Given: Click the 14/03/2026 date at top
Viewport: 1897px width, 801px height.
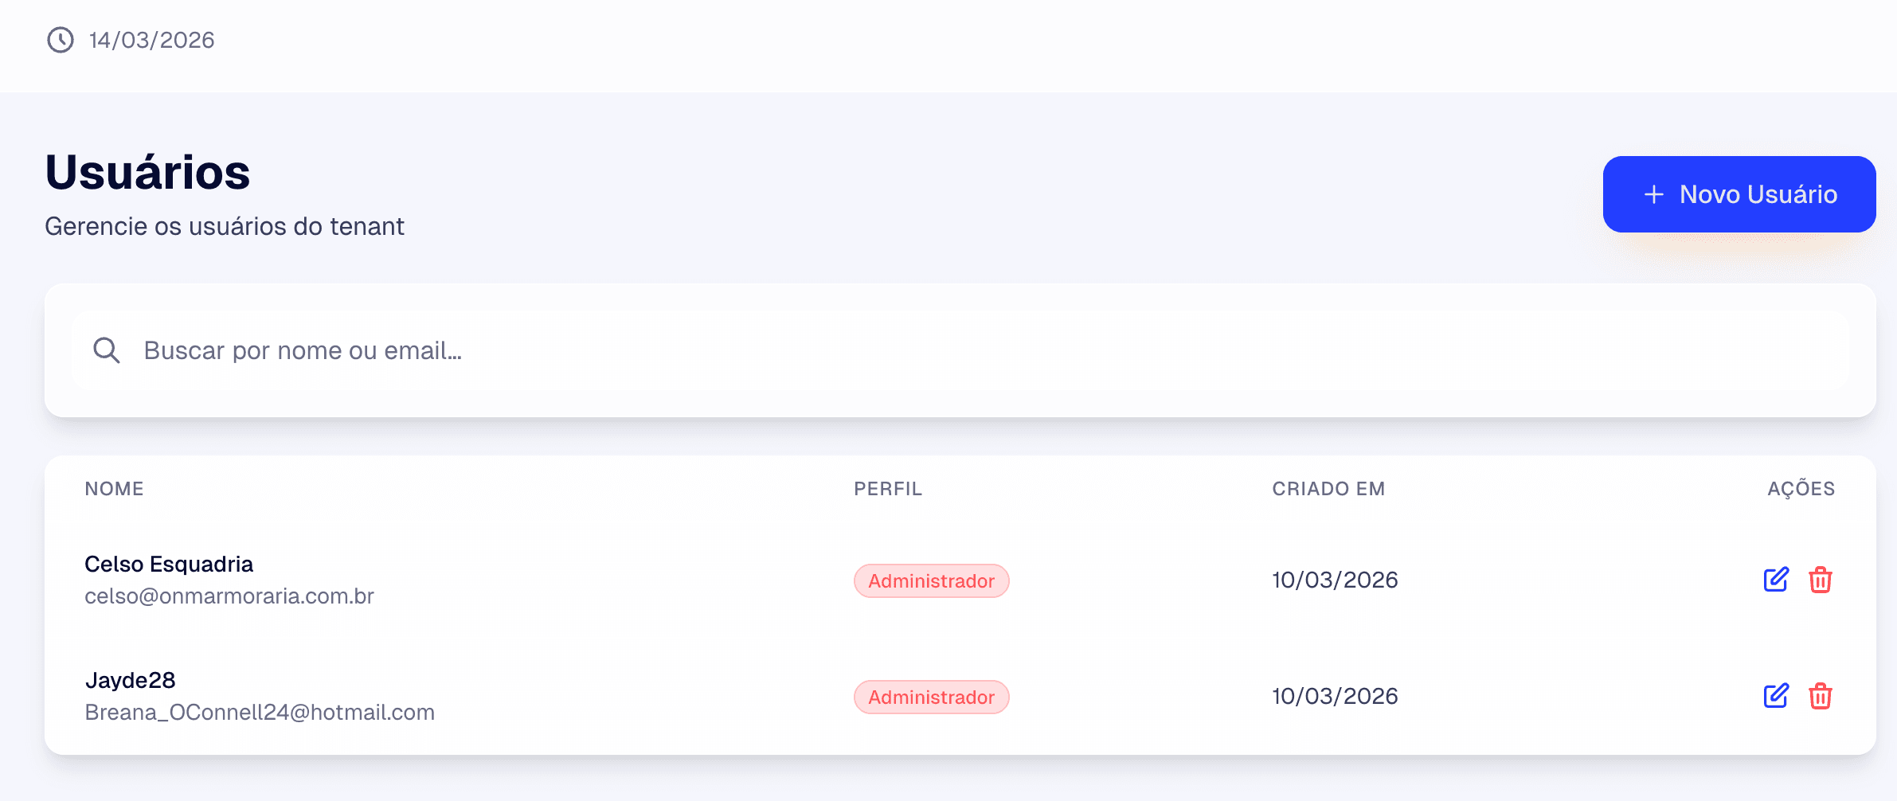Looking at the screenshot, I should 152,40.
